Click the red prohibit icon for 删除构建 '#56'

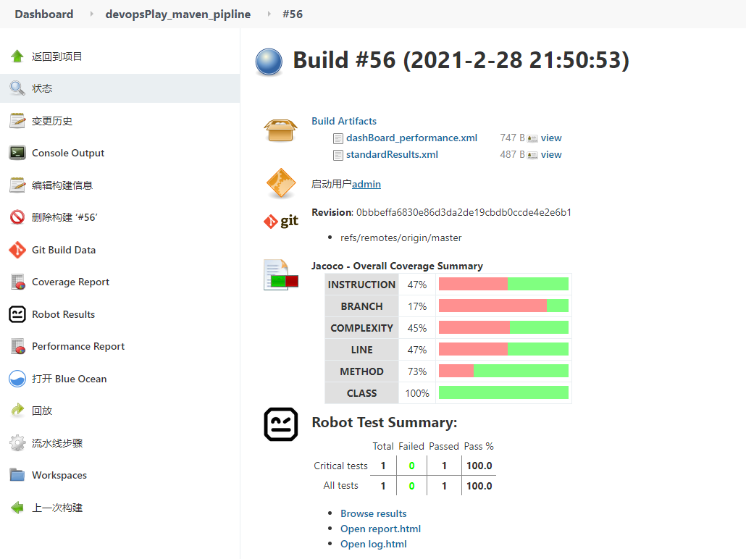click(x=17, y=217)
